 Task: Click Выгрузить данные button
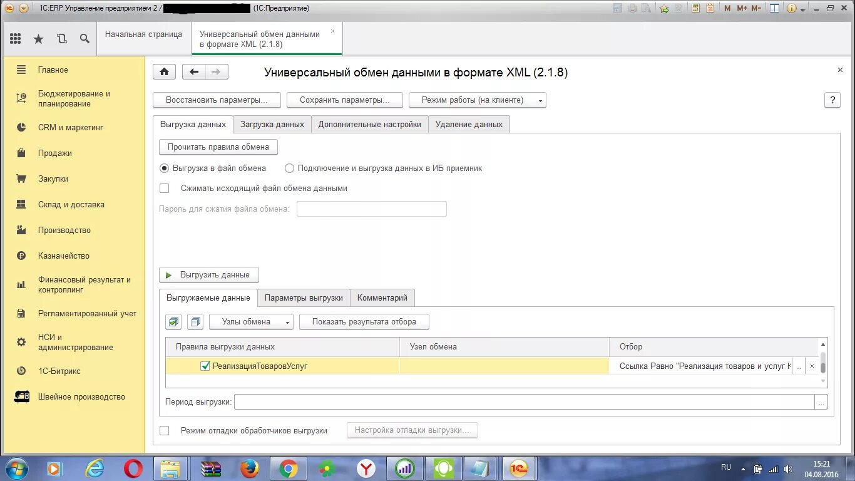click(x=209, y=275)
